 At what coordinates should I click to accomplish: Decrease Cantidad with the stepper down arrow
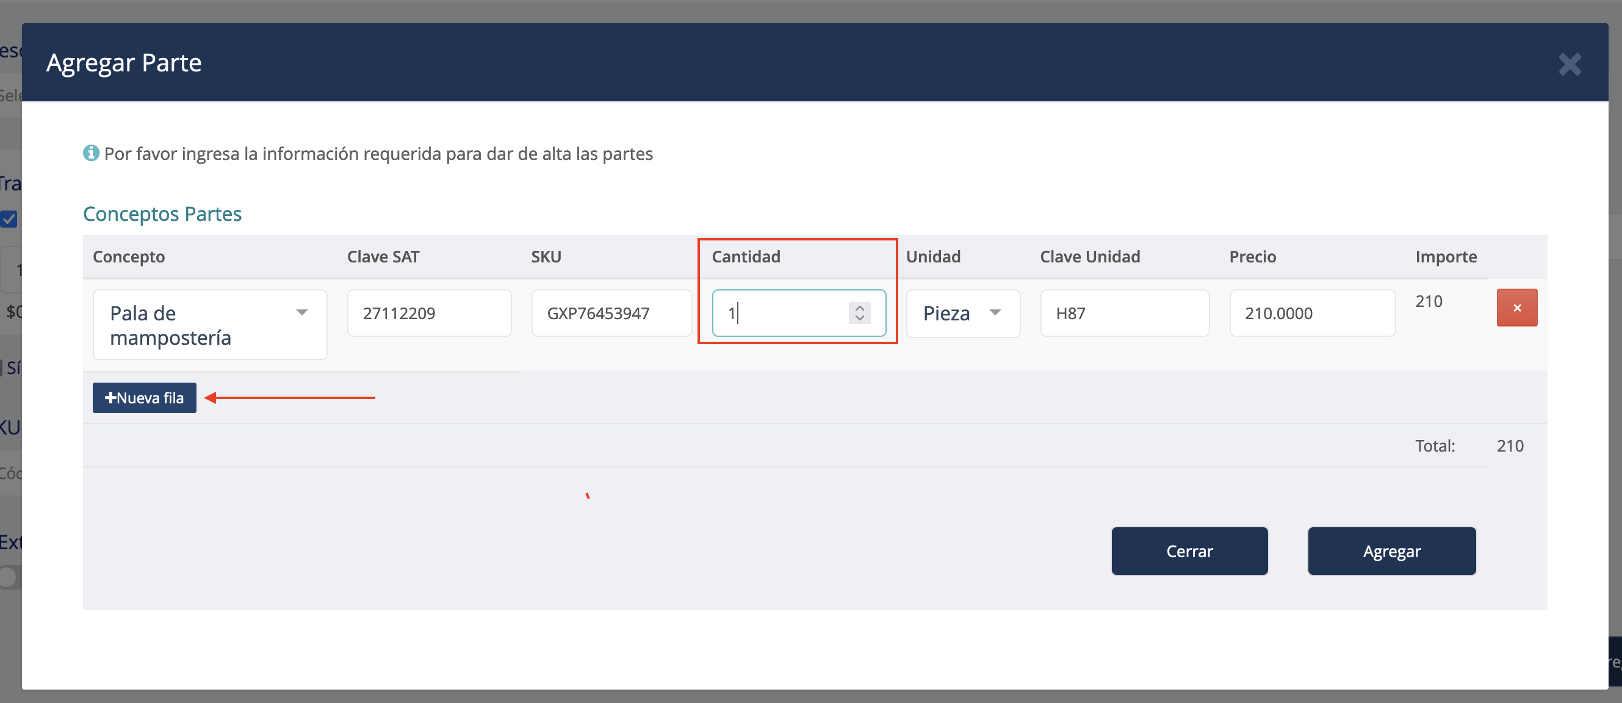tap(859, 317)
